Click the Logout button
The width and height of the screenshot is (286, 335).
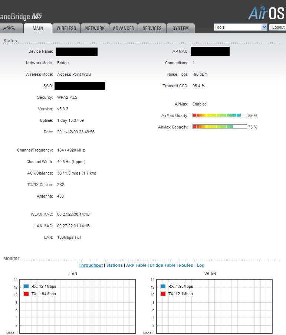point(278,27)
